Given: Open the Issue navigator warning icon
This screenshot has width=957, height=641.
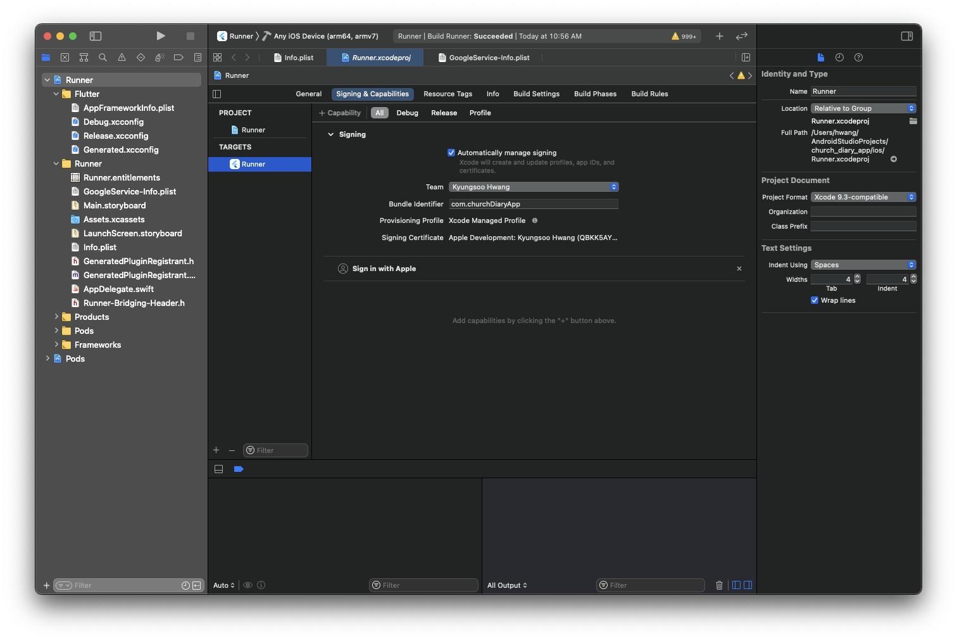Looking at the screenshot, I should [122, 58].
